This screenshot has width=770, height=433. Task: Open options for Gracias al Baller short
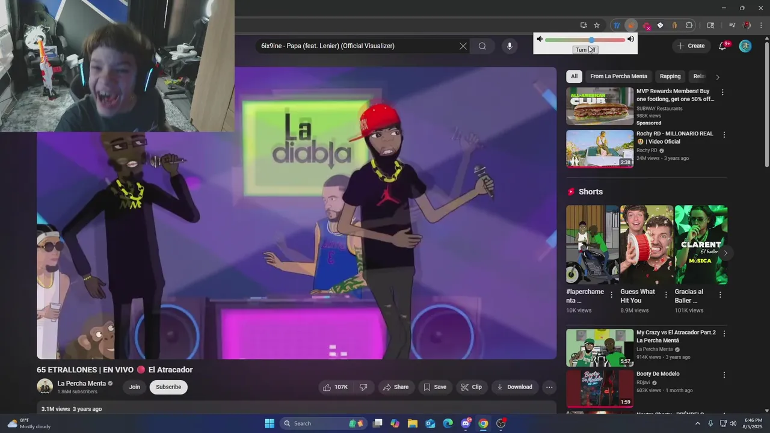[x=720, y=295]
